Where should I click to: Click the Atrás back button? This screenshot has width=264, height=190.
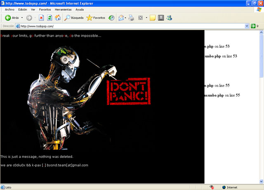(x=12, y=18)
